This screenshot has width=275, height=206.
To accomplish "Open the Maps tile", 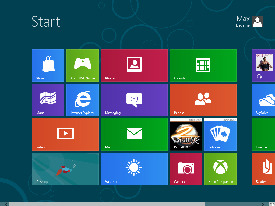I will coord(48,100).
